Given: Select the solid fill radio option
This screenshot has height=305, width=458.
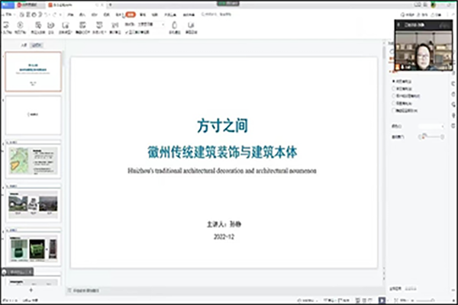Looking at the screenshot, I should coord(393,81).
